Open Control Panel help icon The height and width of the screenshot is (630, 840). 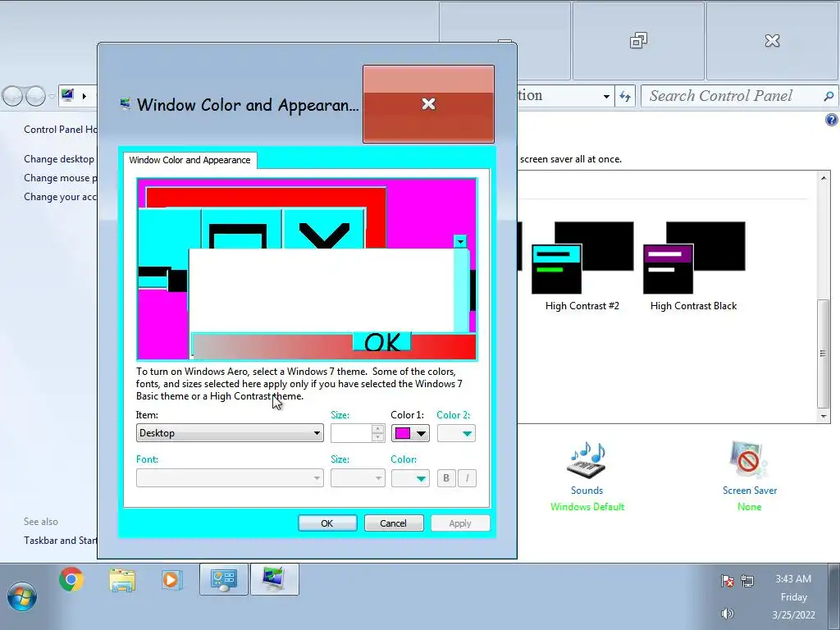[x=831, y=120]
